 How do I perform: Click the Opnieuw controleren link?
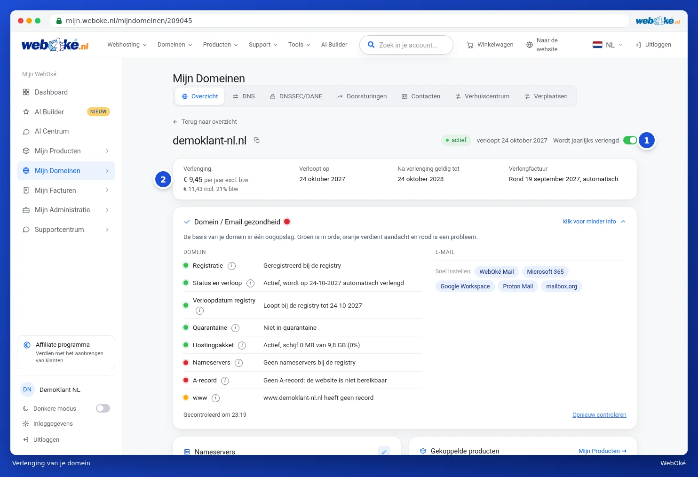pyautogui.click(x=599, y=415)
